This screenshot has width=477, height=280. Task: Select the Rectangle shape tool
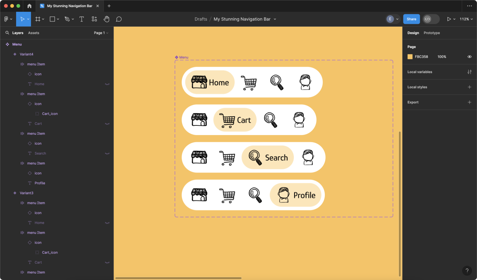52,19
